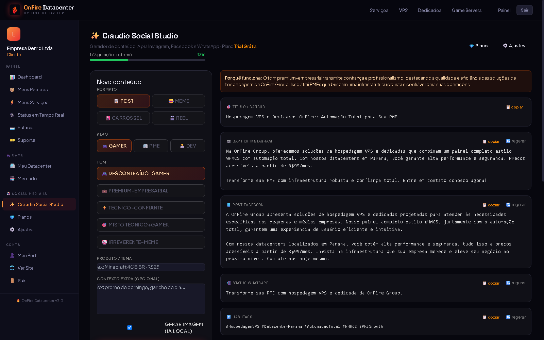Choose the Descontraído-Gamer tone
This screenshot has width=544, height=340.
point(151,173)
